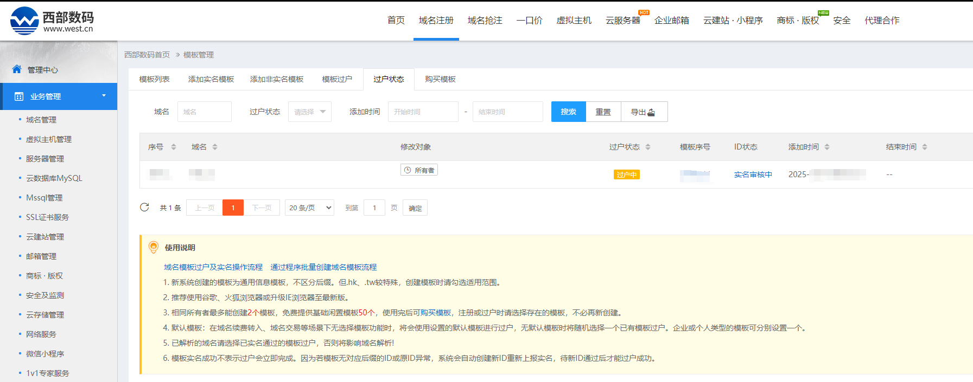The width and height of the screenshot is (973, 382).
Task: Open 管理中心 in the sidebar
Action: (x=43, y=70)
